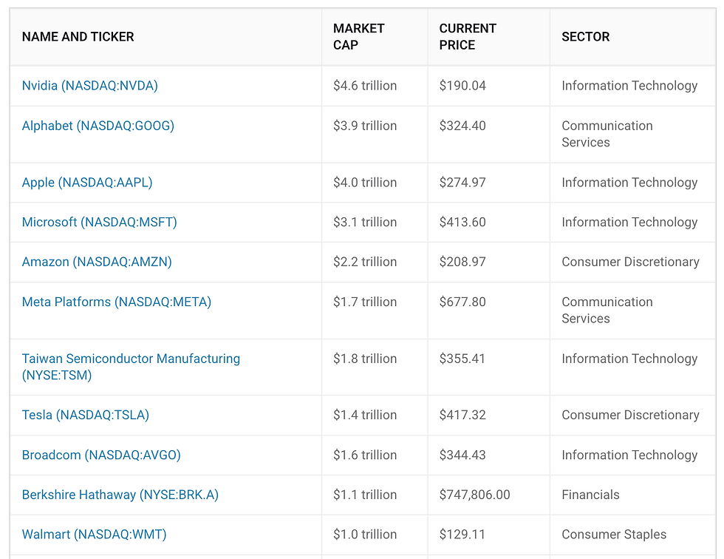This screenshot has height=559, width=724.
Task: Open the Broadcom (NASDAQ:AVGO) link
Action: point(101,455)
